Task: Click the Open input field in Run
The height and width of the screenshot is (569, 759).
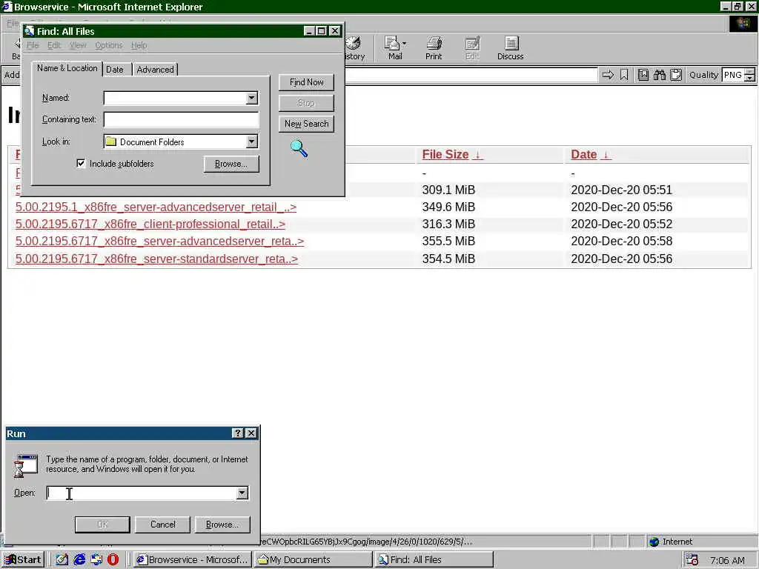Action: pos(142,493)
